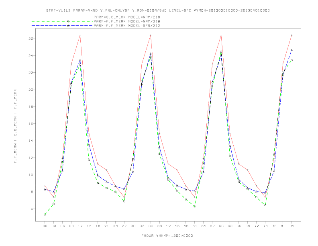Click the y-axis tick label 6
Viewport: 318px width, 246px height.
pos(32,209)
